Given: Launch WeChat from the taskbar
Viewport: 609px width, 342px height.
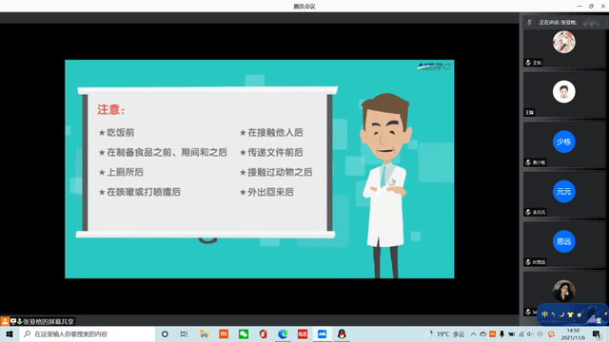Looking at the screenshot, I should tap(244, 333).
